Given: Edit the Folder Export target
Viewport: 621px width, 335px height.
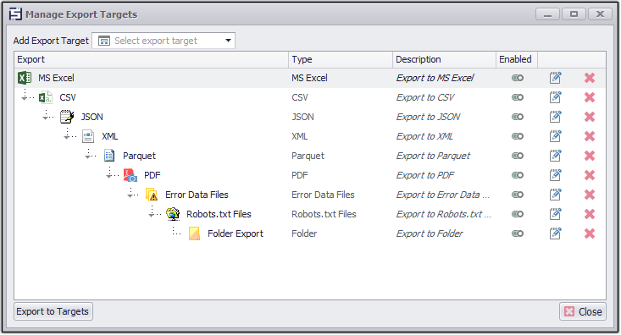Looking at the screenshot, I should point(555,233).
